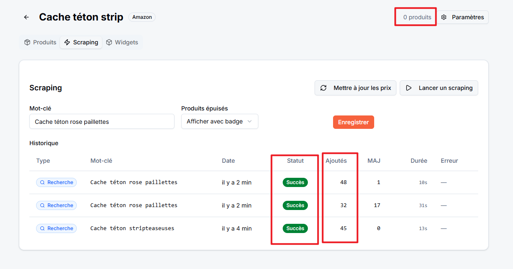
Task: Click the Erreur column header
Action: tap(449, 161)
